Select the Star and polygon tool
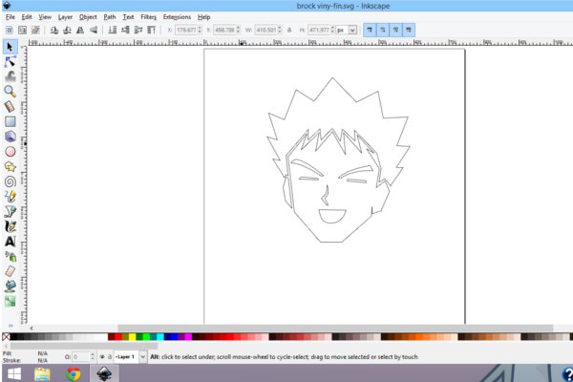 (10, 166)
